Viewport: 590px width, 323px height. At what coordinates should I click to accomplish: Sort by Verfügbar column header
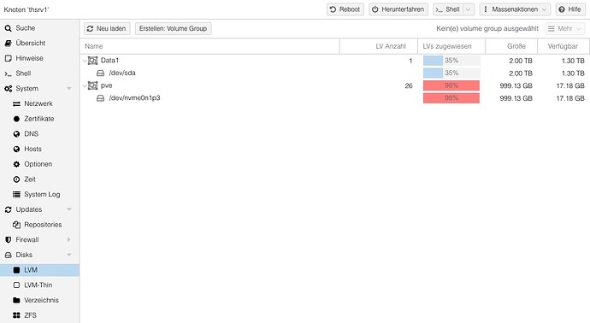(x=563, y=46)
